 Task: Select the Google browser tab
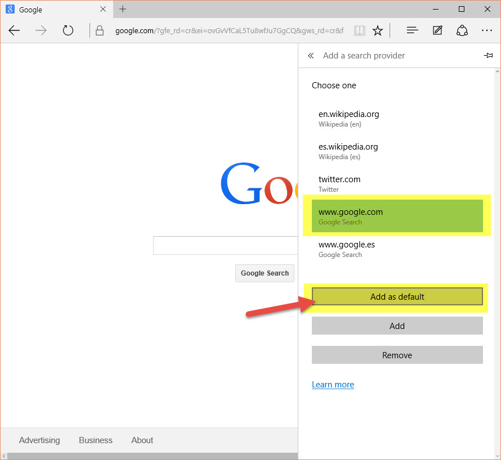point(56,9)
